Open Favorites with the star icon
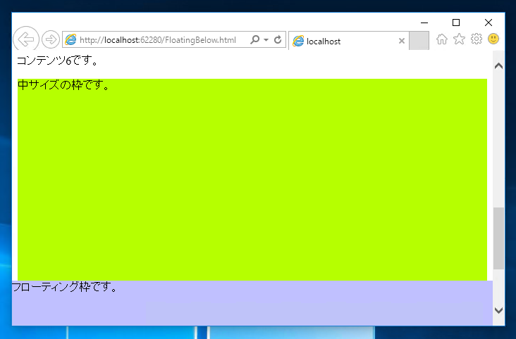The image size is (516, 339). 459,39
